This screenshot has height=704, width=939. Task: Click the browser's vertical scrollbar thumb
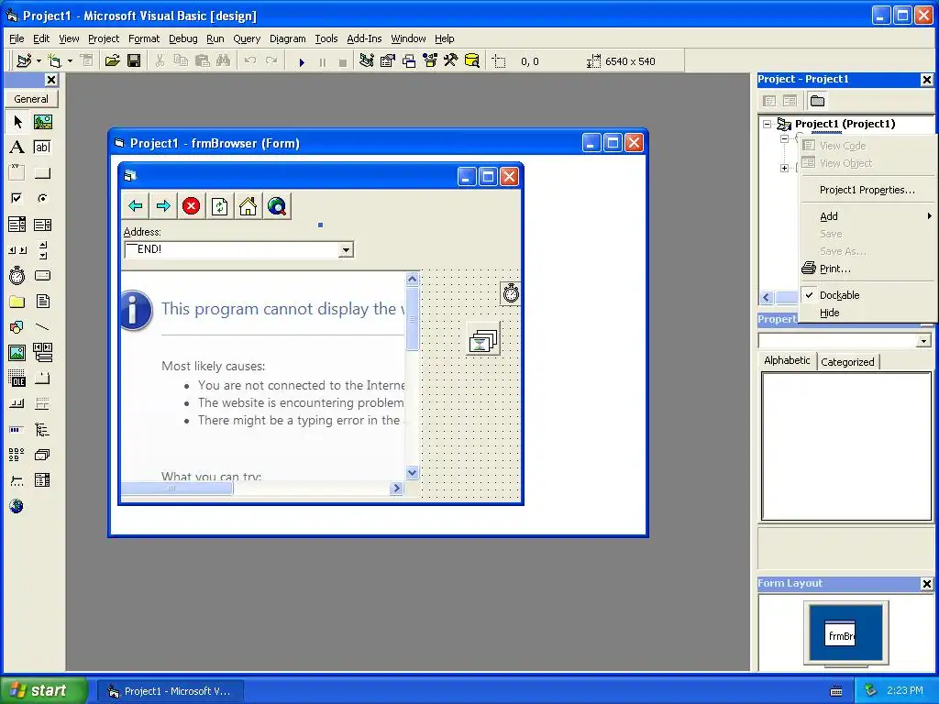click(412, 318)
